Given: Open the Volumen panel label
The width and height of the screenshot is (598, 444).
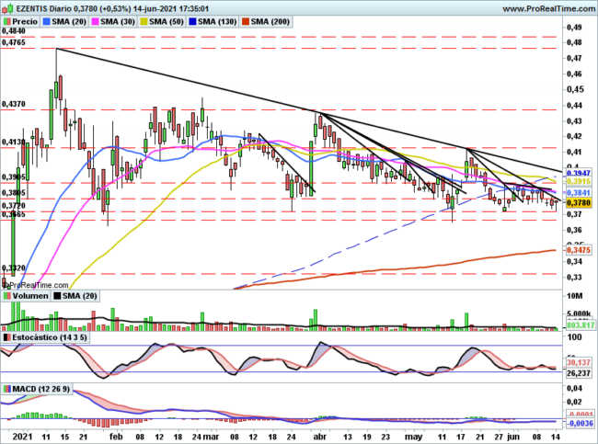Looking at the screenshot, I should [x=30, y=296].
